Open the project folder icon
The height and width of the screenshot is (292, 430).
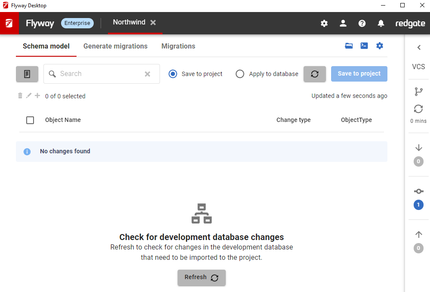click(x=349, y=46)
